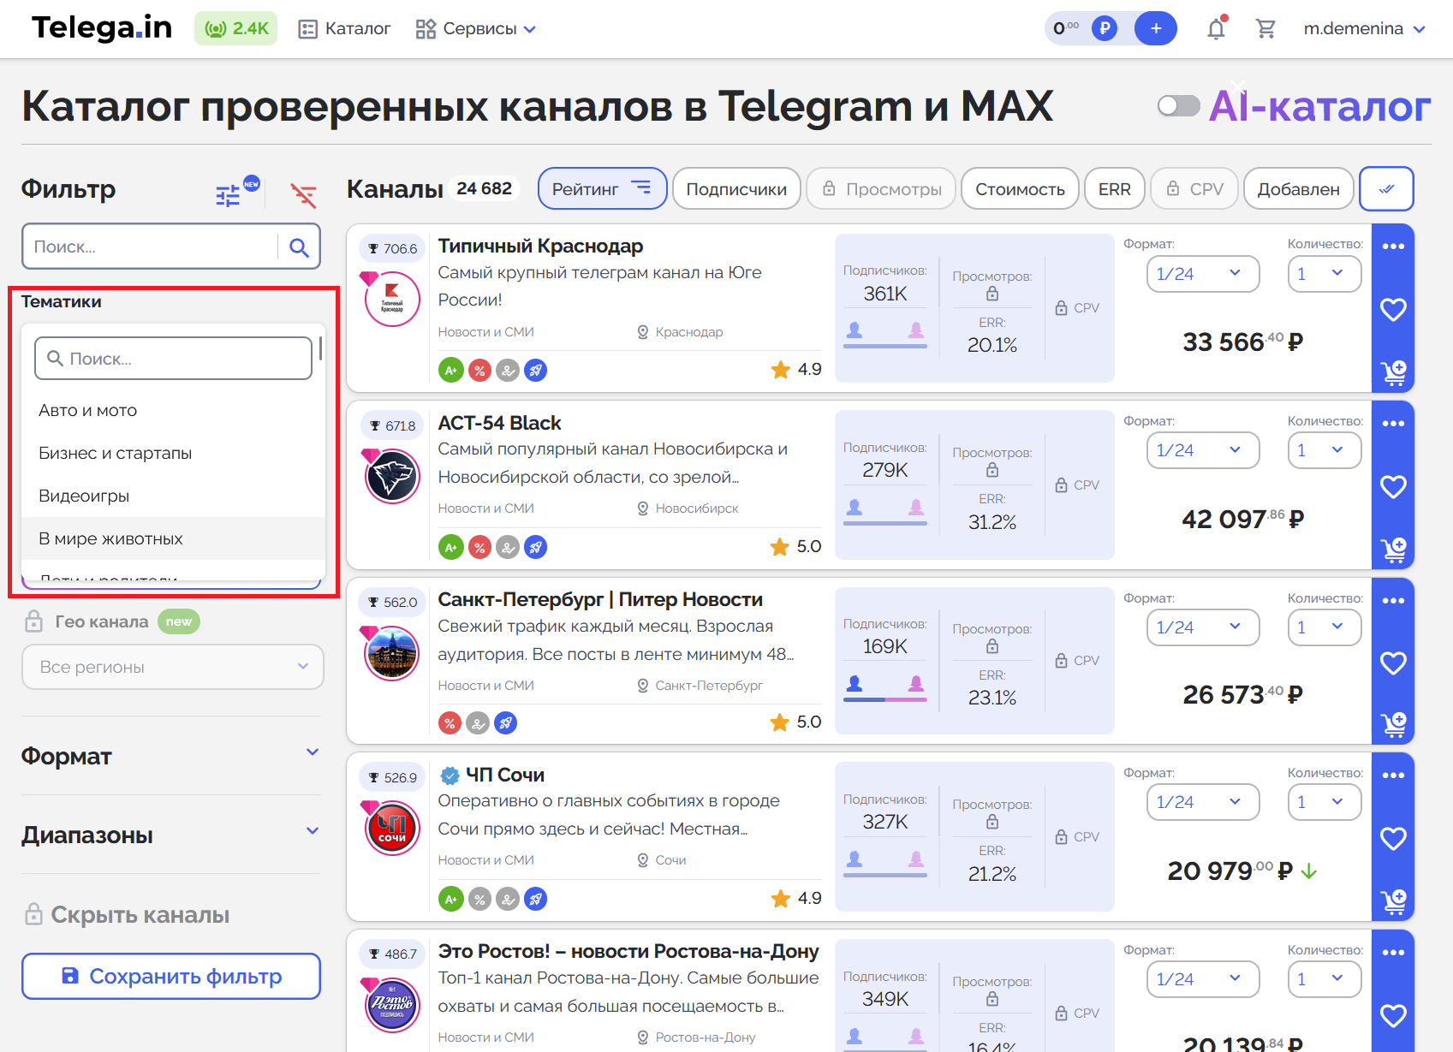Image resolution: width=1453 pixels, height=1052 pixels.
Task: Add ACT-54 Black channel to cart
Action: tap(1393, 550)
